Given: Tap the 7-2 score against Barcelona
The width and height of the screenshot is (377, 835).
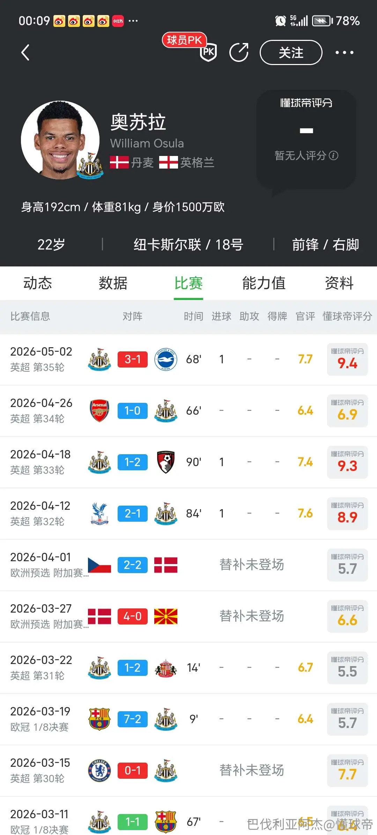Looking at the screenshot, I should [133, 719].
